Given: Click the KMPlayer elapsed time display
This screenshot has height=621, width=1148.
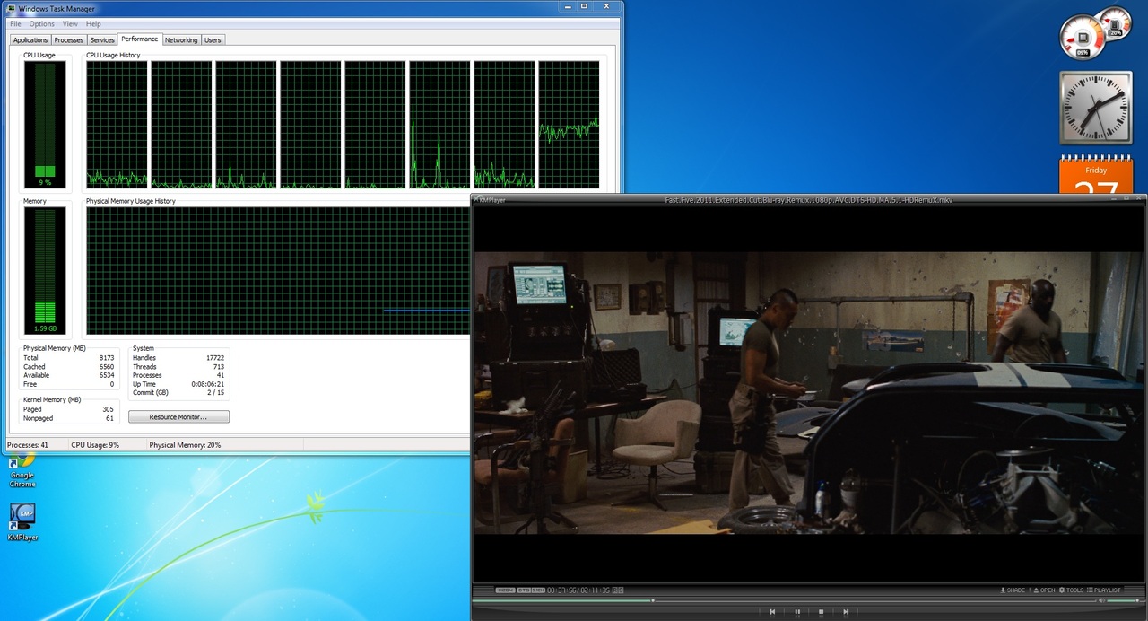Looking at the screenshot, I should pos(561,590).
